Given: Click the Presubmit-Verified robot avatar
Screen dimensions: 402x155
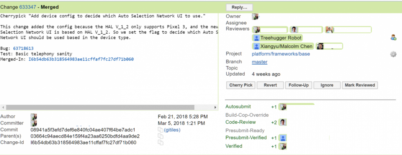Looking at the screenshot, I should pos(283,138).
